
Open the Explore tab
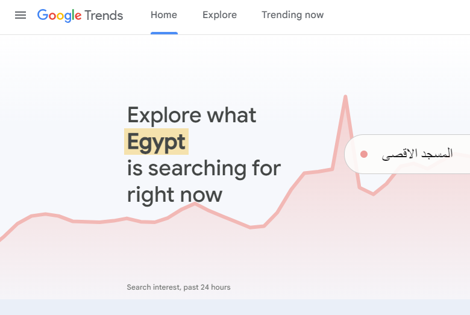pyautogui.click(x=219, y=15)
